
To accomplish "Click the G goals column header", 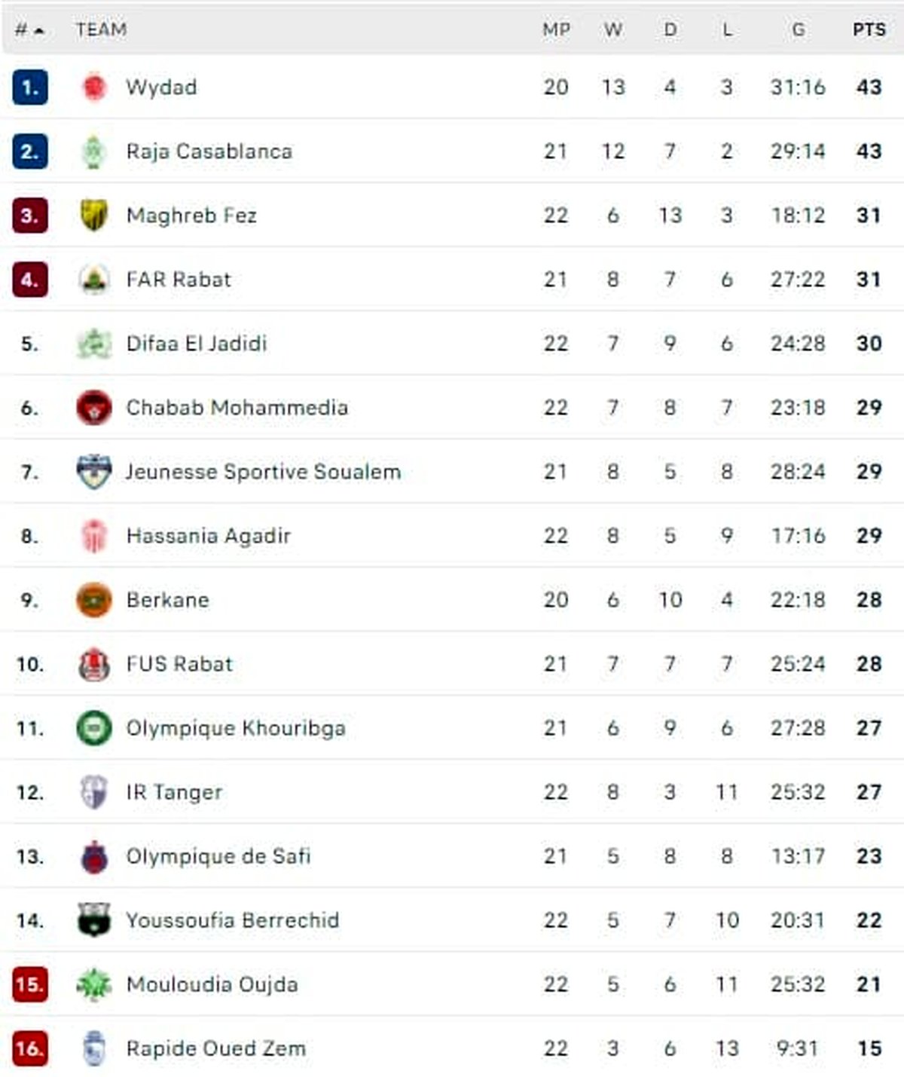I will [798, 30].
